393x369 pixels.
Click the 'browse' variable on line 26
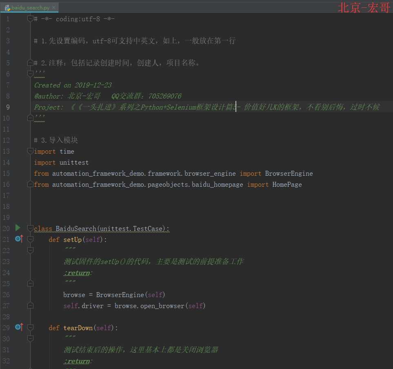74,295
